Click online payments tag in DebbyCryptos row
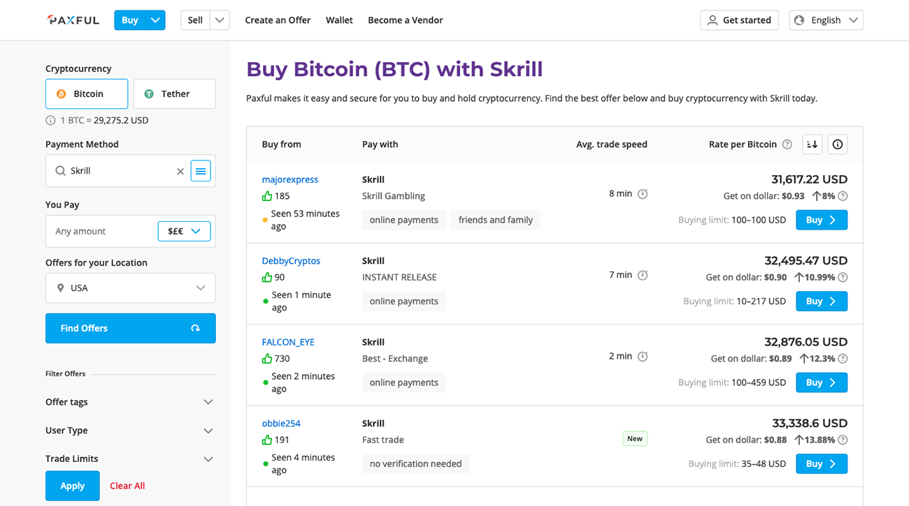The height and width of the screenshot is (506, 909). pyautogui.click(x=404, y=302)
